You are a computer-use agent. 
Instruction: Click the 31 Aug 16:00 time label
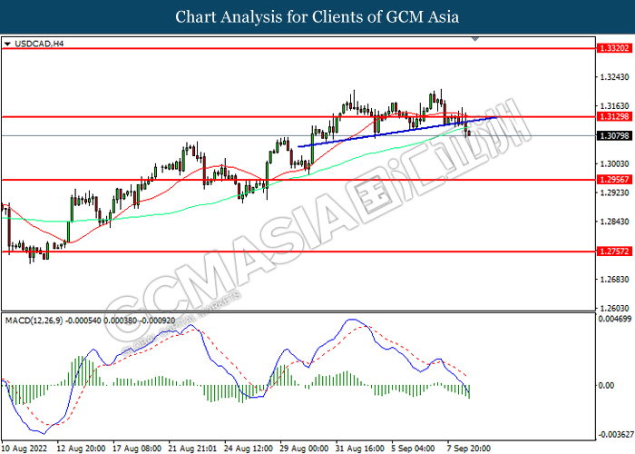tap(360, 449)
